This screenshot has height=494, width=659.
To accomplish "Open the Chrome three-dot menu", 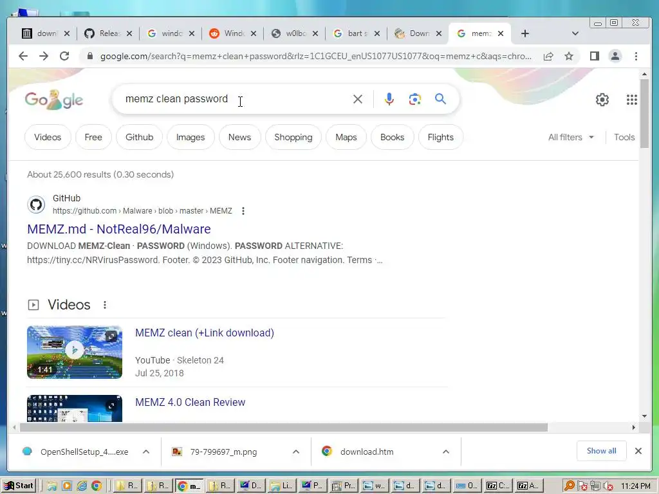I will (x=636, y=56).
